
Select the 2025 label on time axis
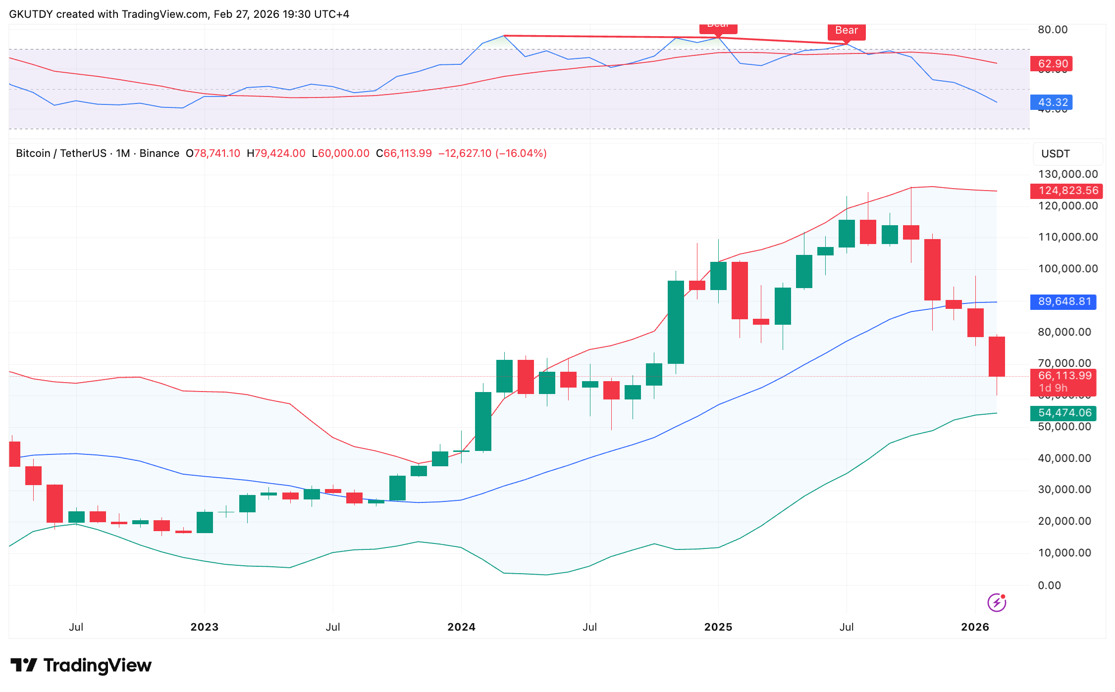[x=718, y=627]
